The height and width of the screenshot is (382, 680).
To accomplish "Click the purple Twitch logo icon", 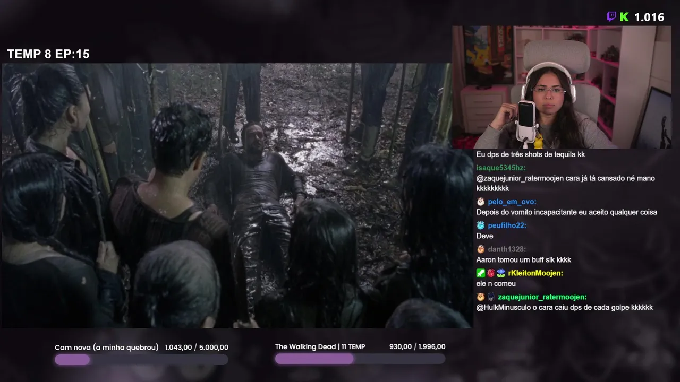I will [x=611, y=17].
